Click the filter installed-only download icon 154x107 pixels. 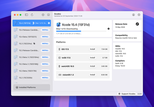[49, 15]
